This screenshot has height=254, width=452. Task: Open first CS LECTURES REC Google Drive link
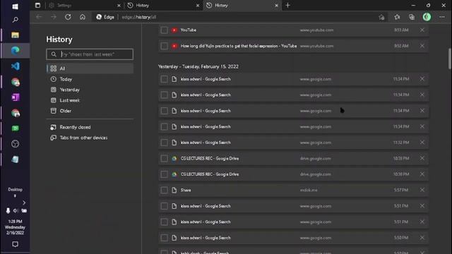click(x=210, y=158)
